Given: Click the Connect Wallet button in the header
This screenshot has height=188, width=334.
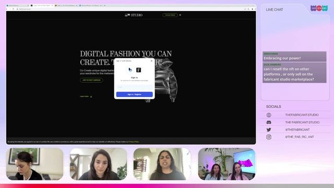Looking at the screenshot, I should click(x=170, y=15).
